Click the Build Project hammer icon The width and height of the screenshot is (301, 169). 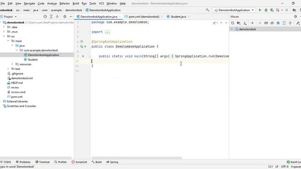[x=207, y=10]
